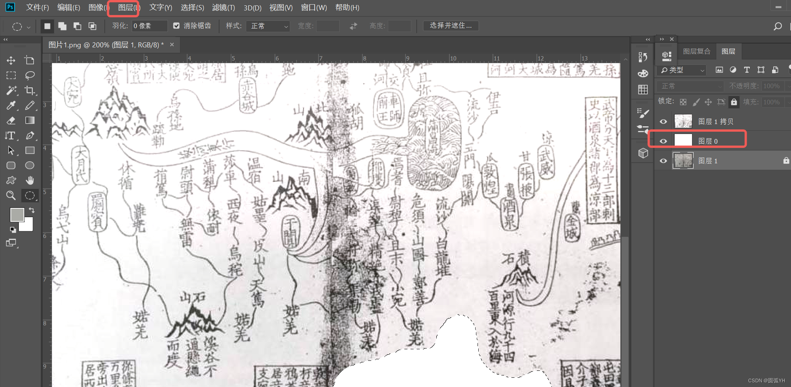The height and width of the screenshot is (387, 791).
Task: Open the Adjustments sliders panel icon
Action: [643, 129]
